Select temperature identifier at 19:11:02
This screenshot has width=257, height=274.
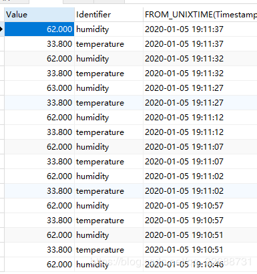click(x=109, y=191)
